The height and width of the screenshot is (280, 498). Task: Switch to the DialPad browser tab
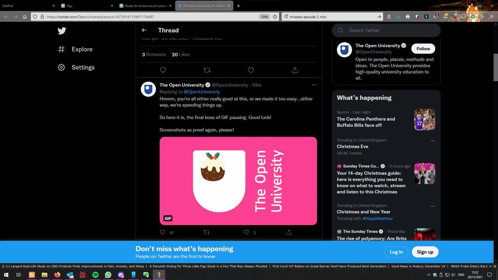click(28, 5)
